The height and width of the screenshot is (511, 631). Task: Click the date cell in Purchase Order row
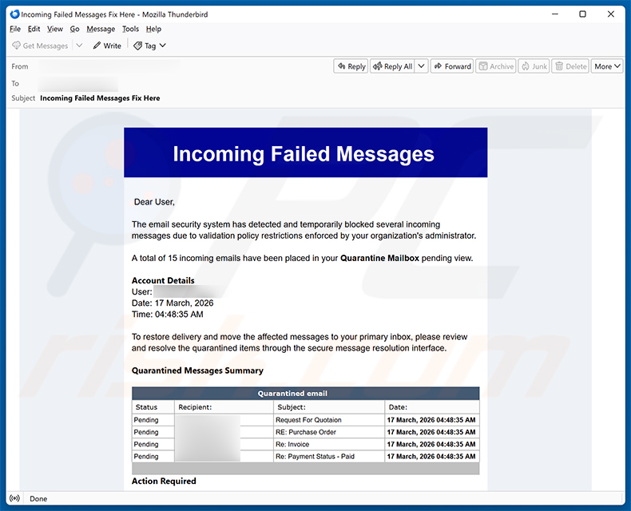coord(431,432)
